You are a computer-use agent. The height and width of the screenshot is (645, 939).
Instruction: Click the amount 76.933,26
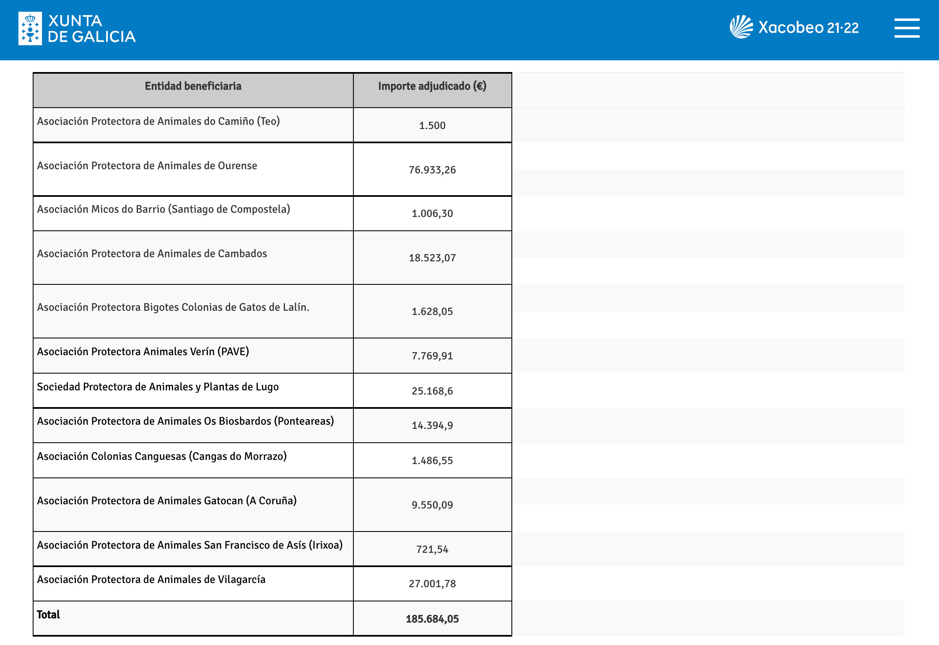pos(432,170)
